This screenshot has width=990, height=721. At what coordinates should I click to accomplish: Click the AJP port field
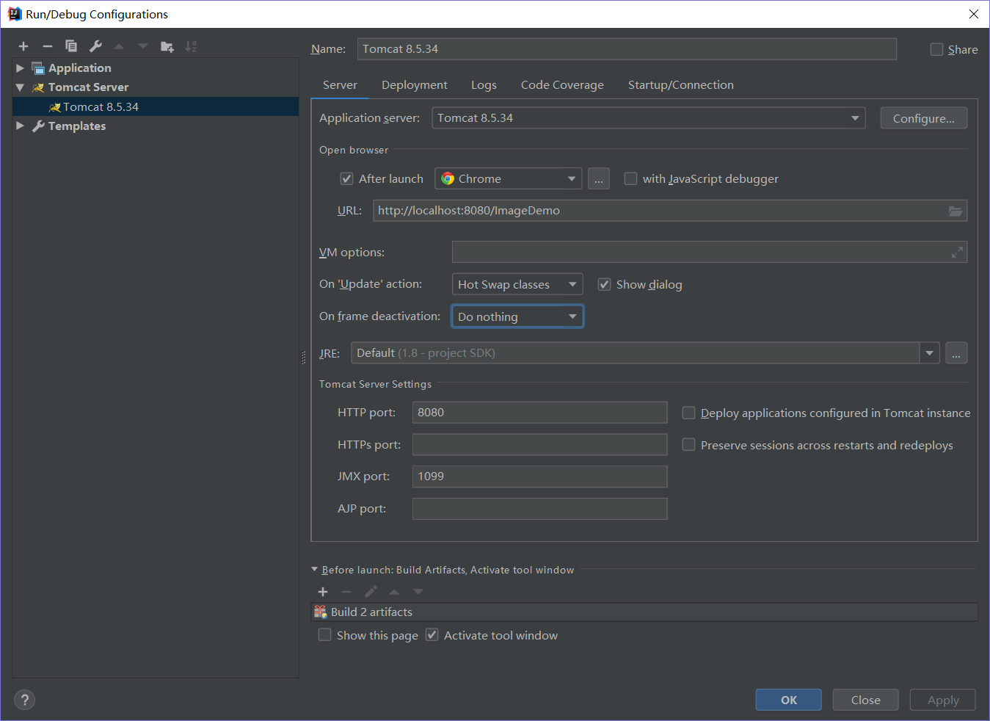click(540, 509)
